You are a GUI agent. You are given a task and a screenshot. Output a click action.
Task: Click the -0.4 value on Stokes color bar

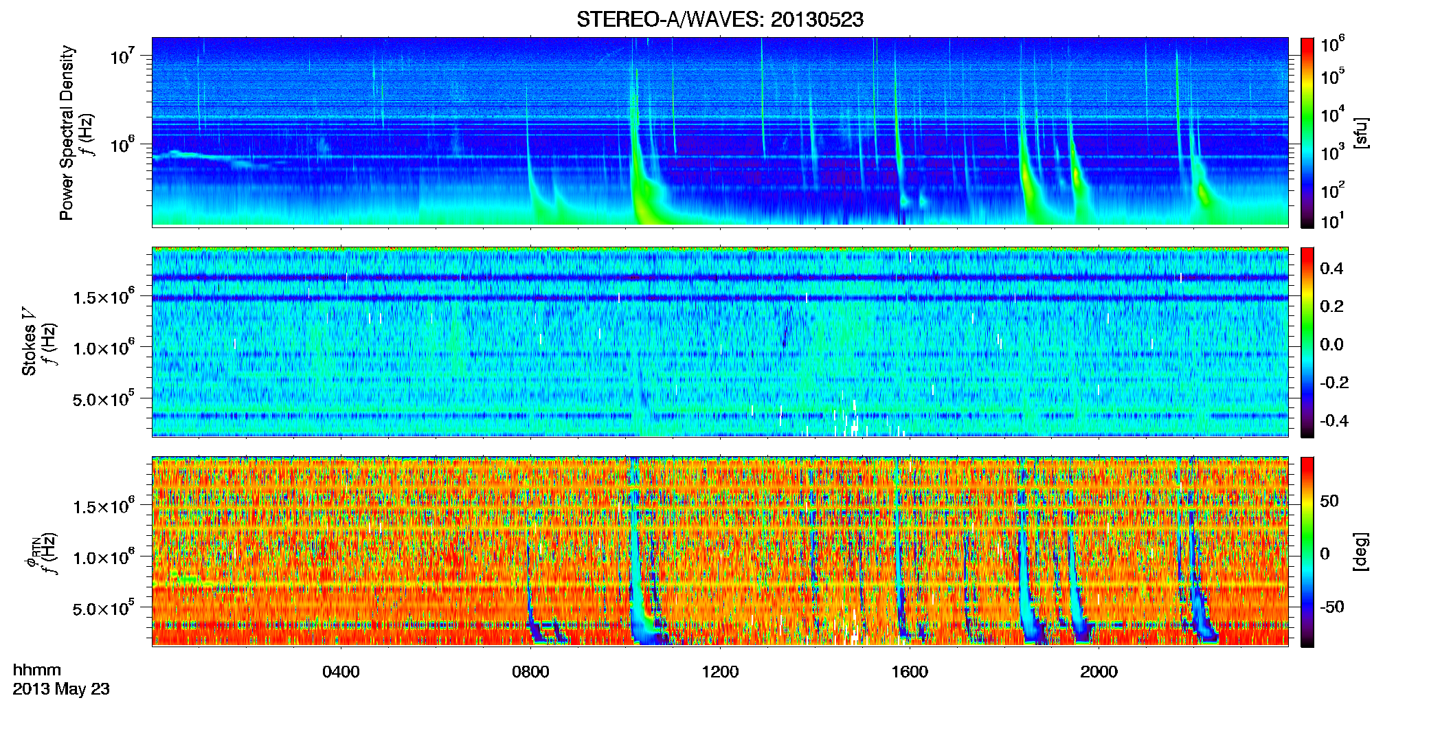point(1334,420)
